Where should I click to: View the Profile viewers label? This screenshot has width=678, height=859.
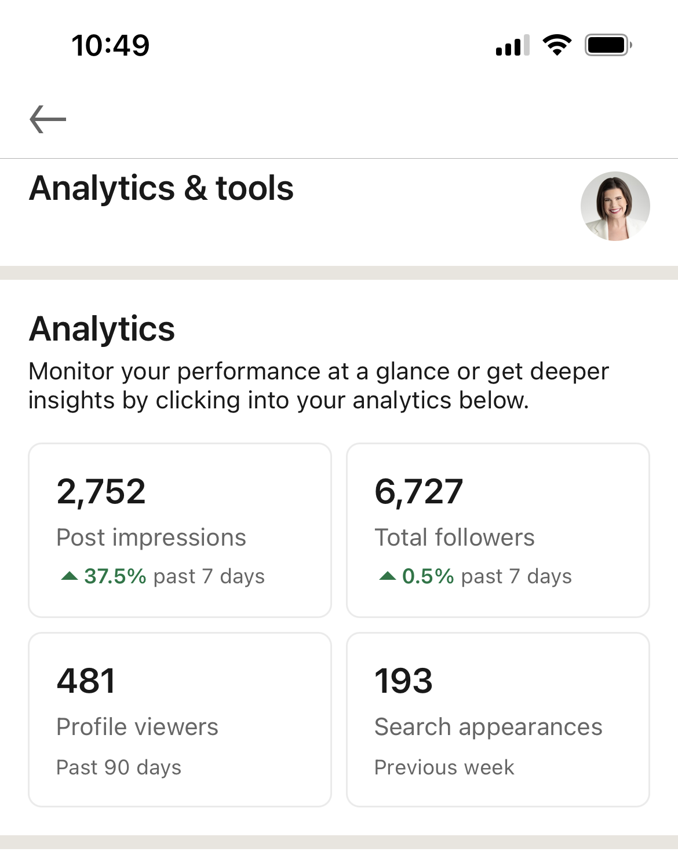pyautogui.click(x=137, y=727)
